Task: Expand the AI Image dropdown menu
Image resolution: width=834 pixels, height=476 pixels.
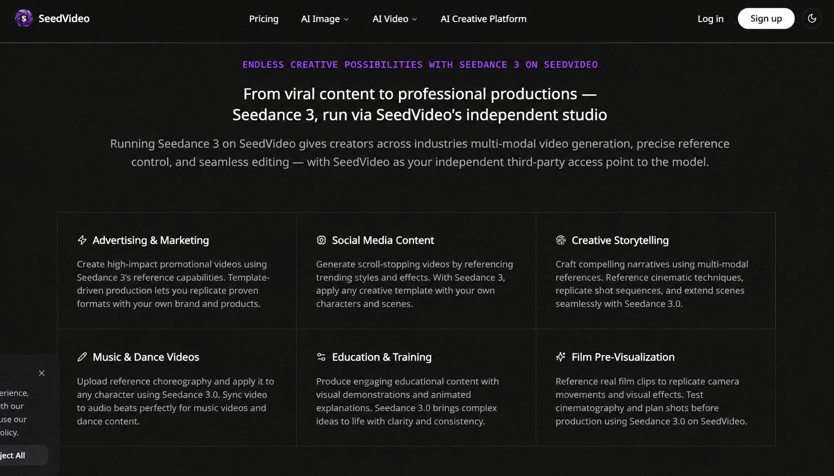Action: point(325,19)
